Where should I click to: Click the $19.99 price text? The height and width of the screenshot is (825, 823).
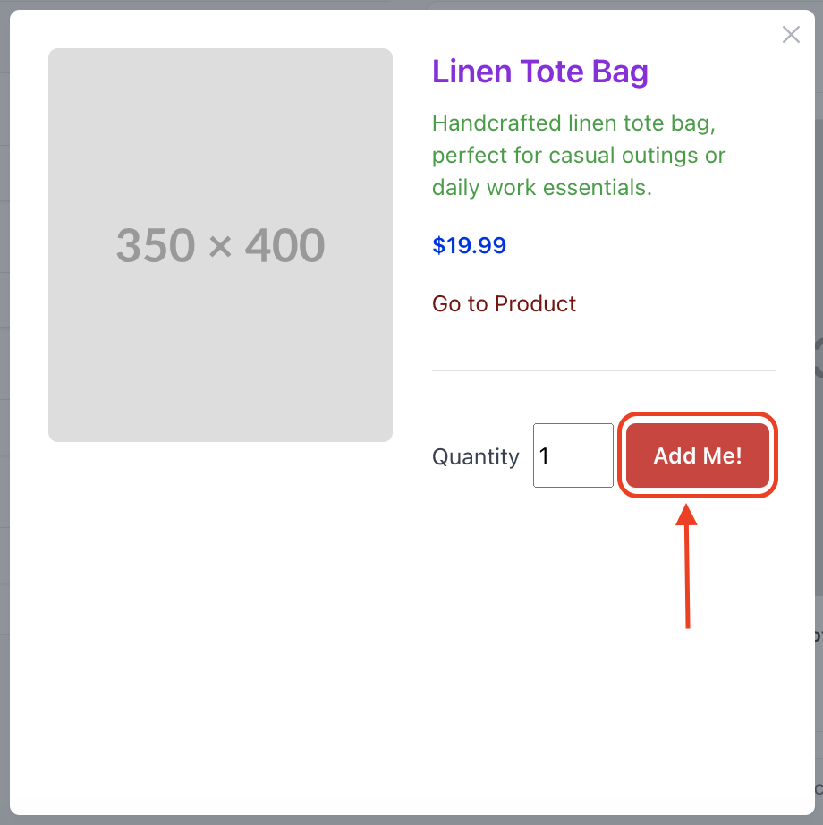pyautogui.click(x=469, y=244)
